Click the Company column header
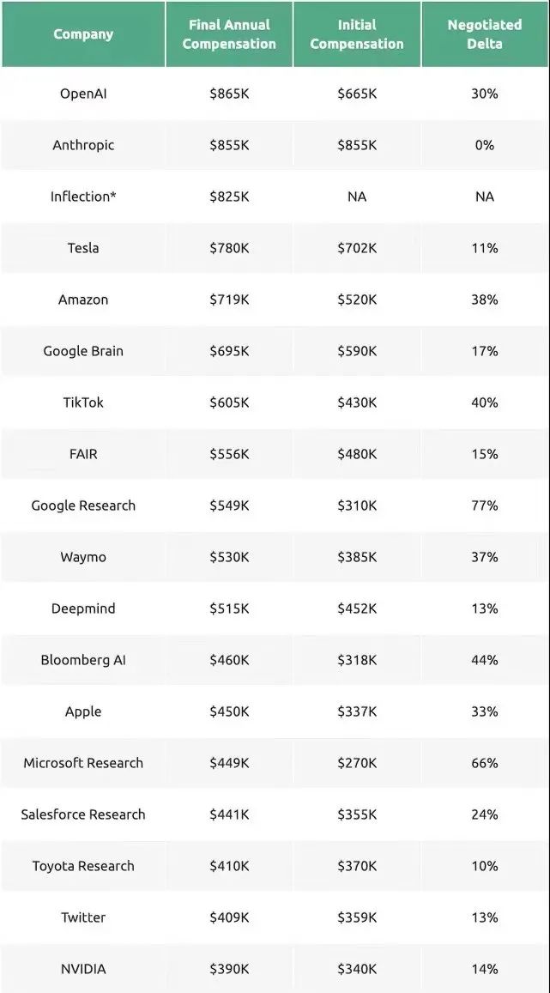This screenshot has width=550, height=993. 83,34
